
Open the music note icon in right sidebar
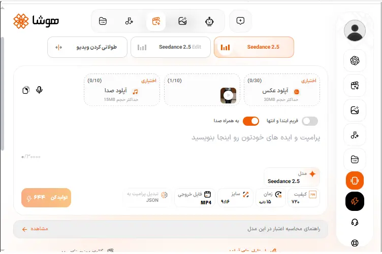coord(355,135)
